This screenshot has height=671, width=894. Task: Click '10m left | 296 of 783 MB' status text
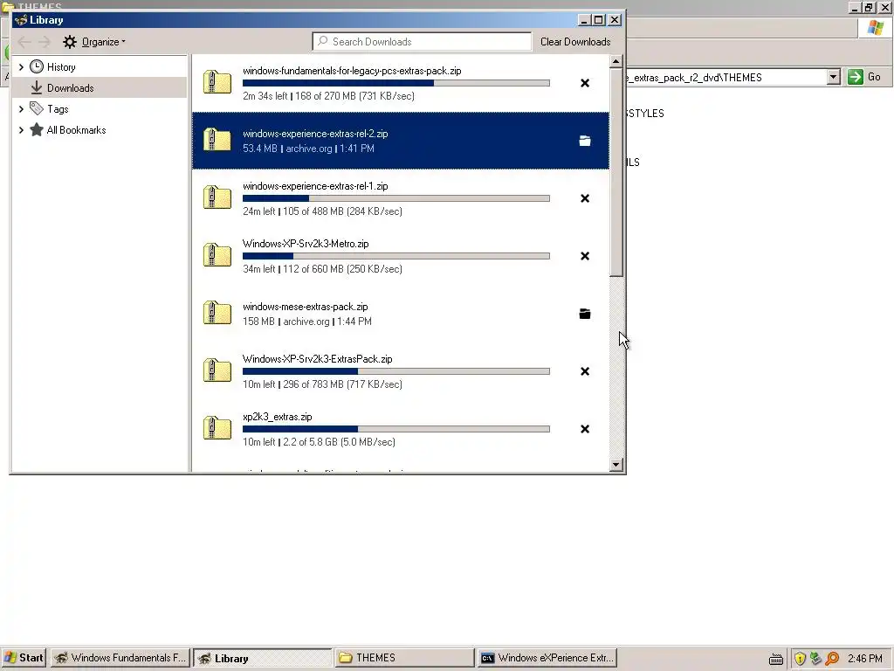pyautogui.click(x=322, y=384)
